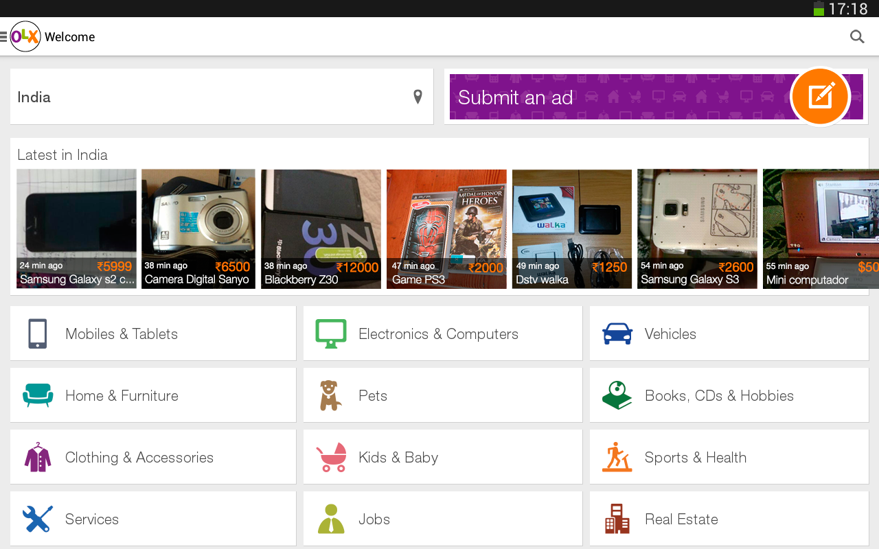Tap the location pin icon
Image resolution: width=879 pixels, height=549 pixels.
(418, 97)
